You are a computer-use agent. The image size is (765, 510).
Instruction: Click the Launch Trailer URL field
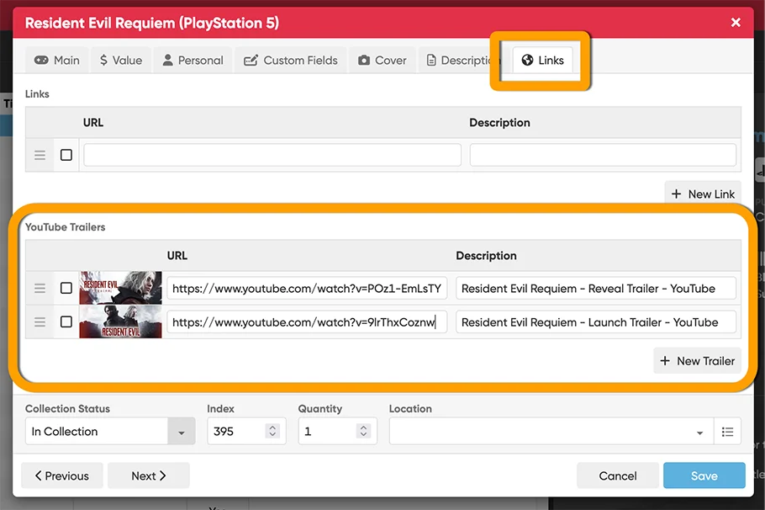(307, 322)
